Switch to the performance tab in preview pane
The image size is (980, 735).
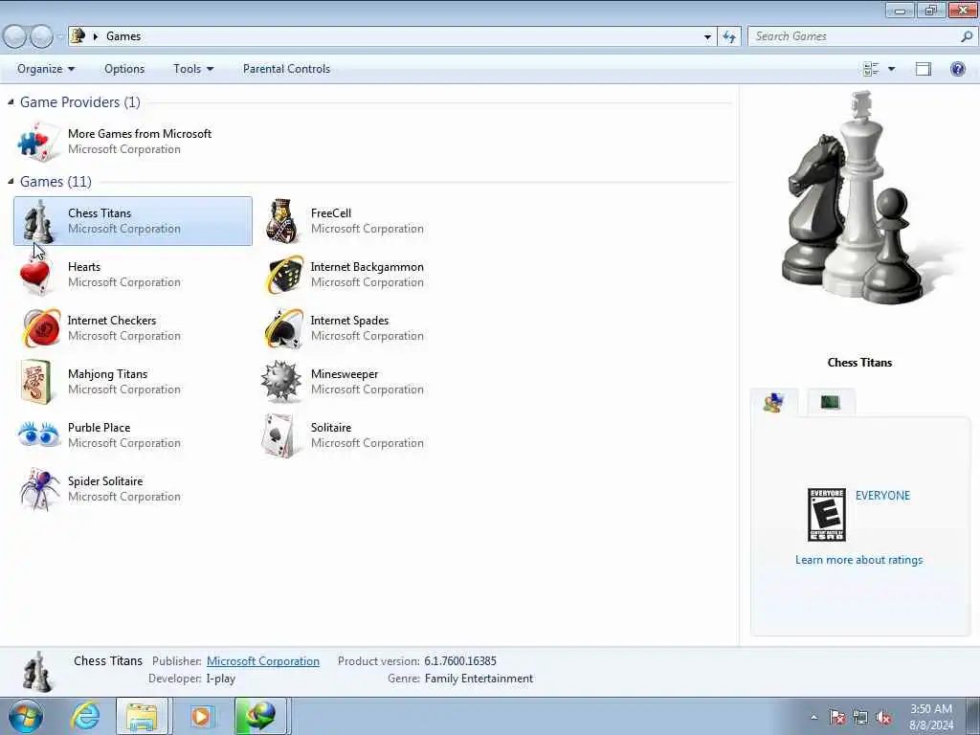click(x=831, y=403)
